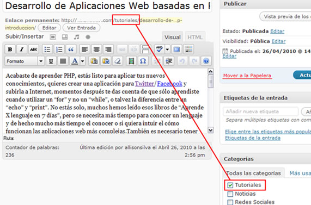Add a video from Subir/Insertar
Viewport: 311px width, 205px height.
click(x=65, y=37)
